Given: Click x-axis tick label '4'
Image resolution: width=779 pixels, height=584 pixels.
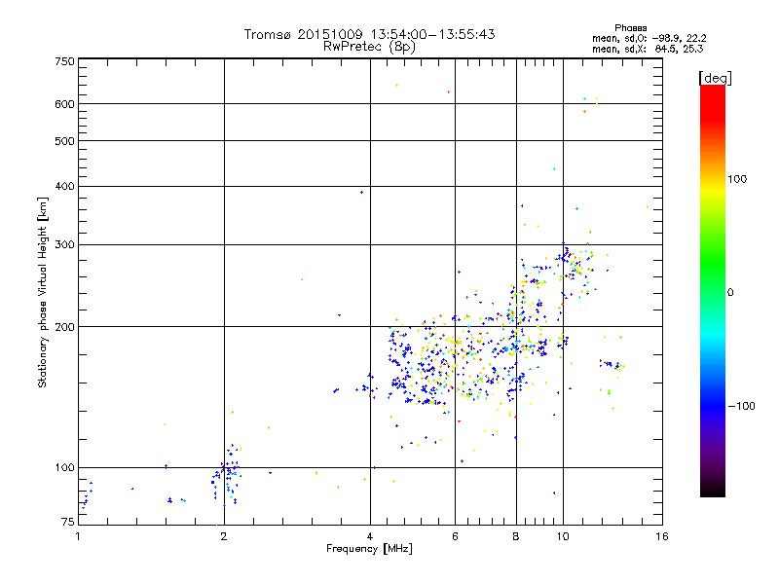Looking at the screenshot, I should point(370,536).
